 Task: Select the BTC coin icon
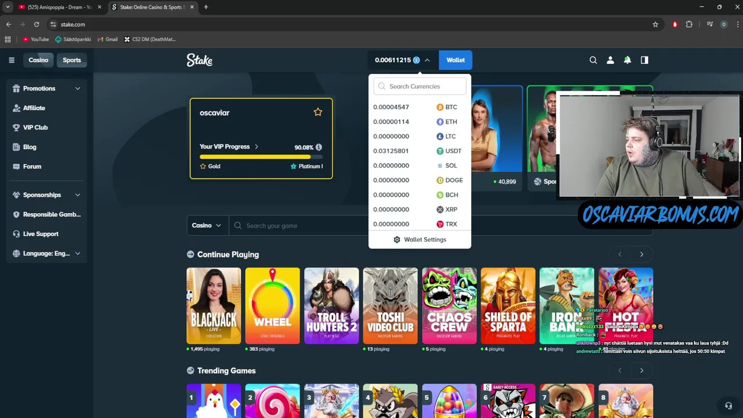440,107
